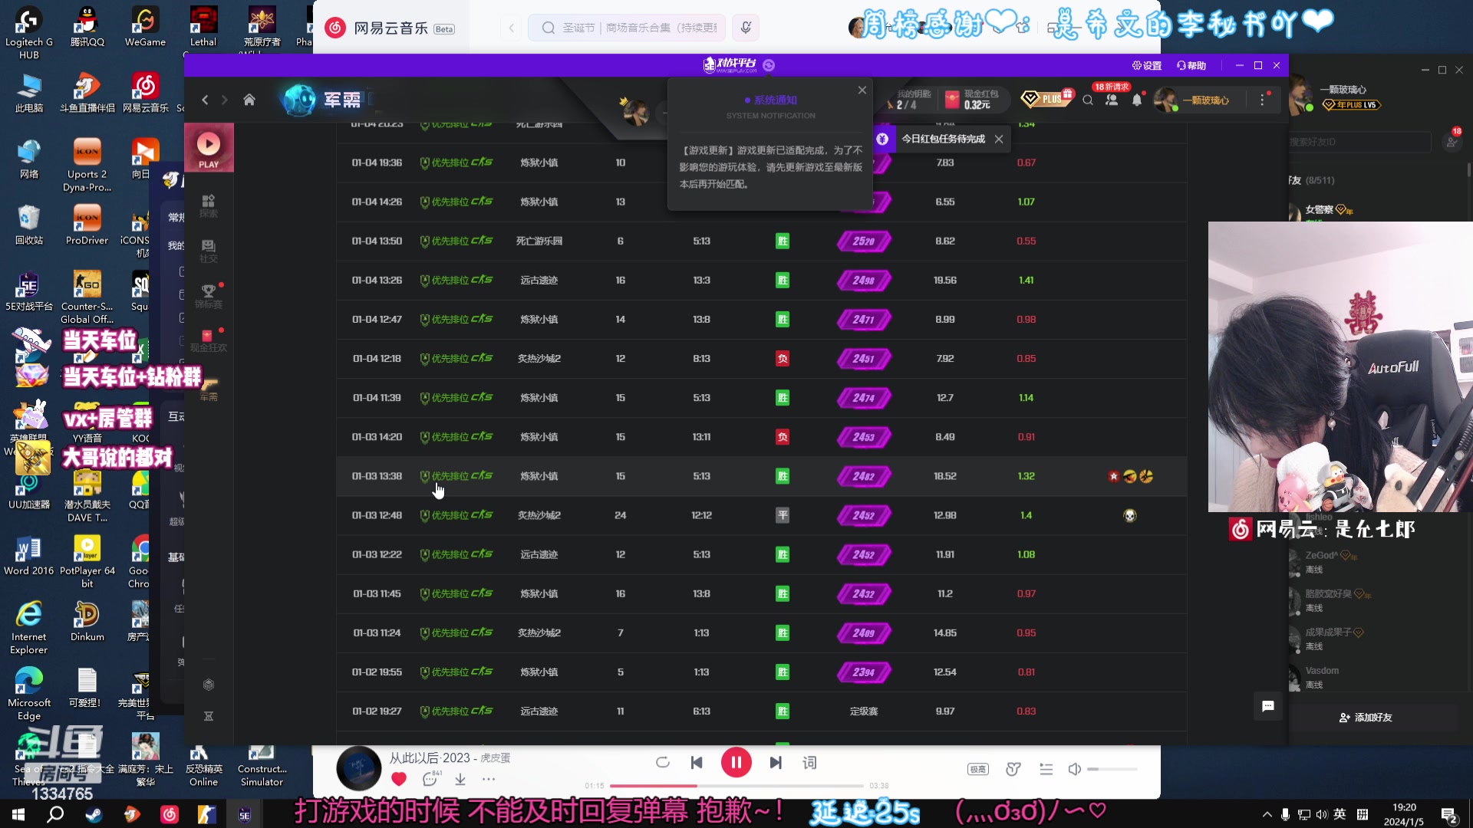1473x828 pixels.
Task: Open more options dots for current song
Action: (489, 779)
